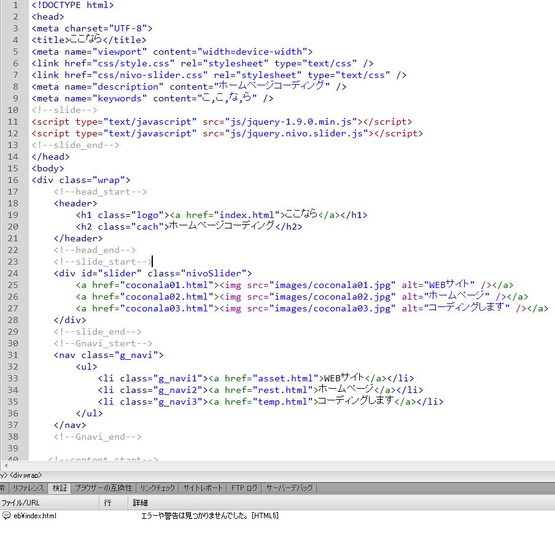Click the keywords meta tag line
Viewport: 555px width, 541px height.
(x=152, y=98)
